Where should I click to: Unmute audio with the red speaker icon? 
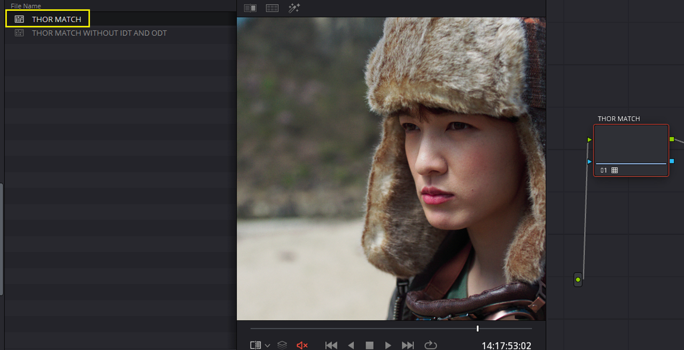click(302, 345)
